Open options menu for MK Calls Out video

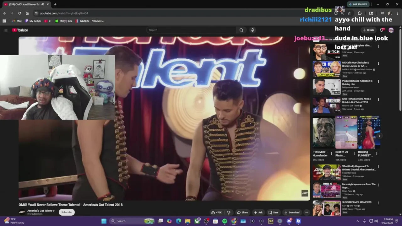point(378,63)
